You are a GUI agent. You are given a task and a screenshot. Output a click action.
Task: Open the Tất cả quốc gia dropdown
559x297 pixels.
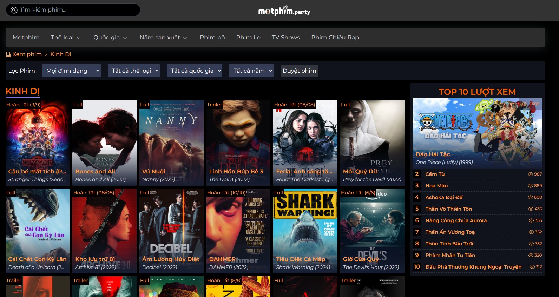tap(195, 71)
